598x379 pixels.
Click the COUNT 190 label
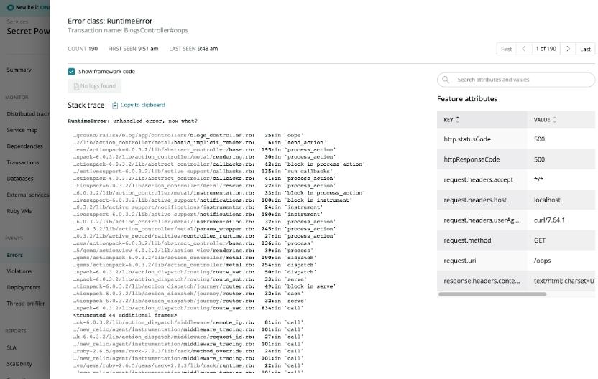click(83, 49)
